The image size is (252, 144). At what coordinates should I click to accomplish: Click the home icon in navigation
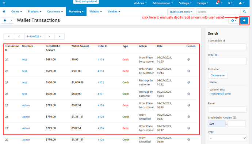(4, 12)
